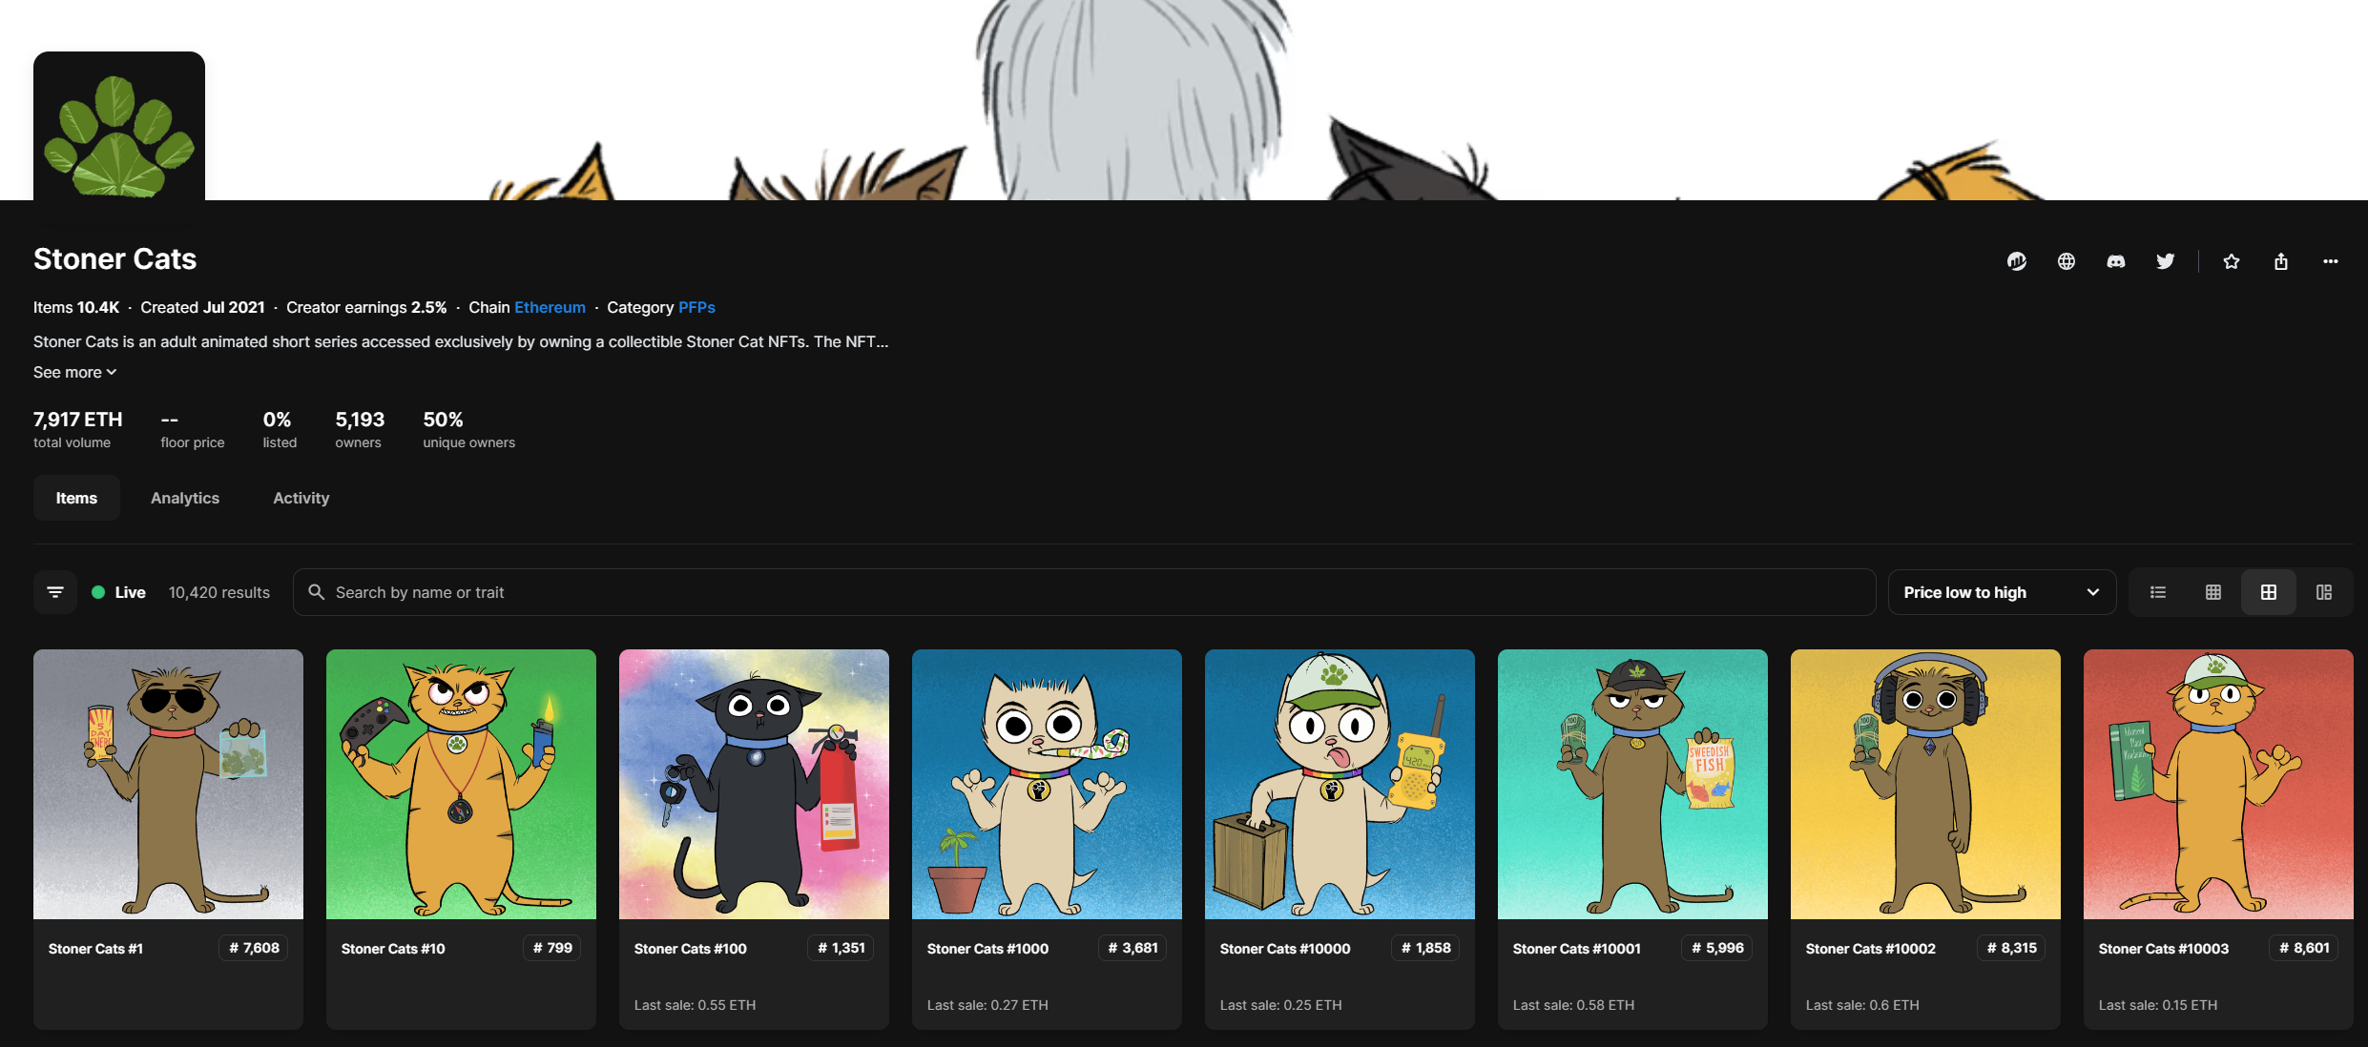Viewport: 2368px width, 1047px height.
Task: Click the Stoner Cats #10000 title
Action: click(x=1285, y=949)
